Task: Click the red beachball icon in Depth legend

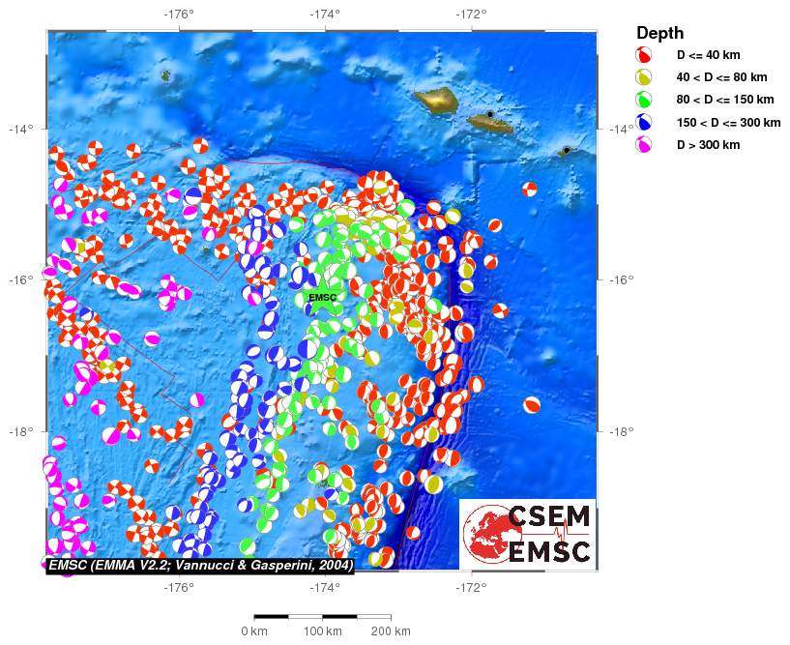Action: pos(643,55)
